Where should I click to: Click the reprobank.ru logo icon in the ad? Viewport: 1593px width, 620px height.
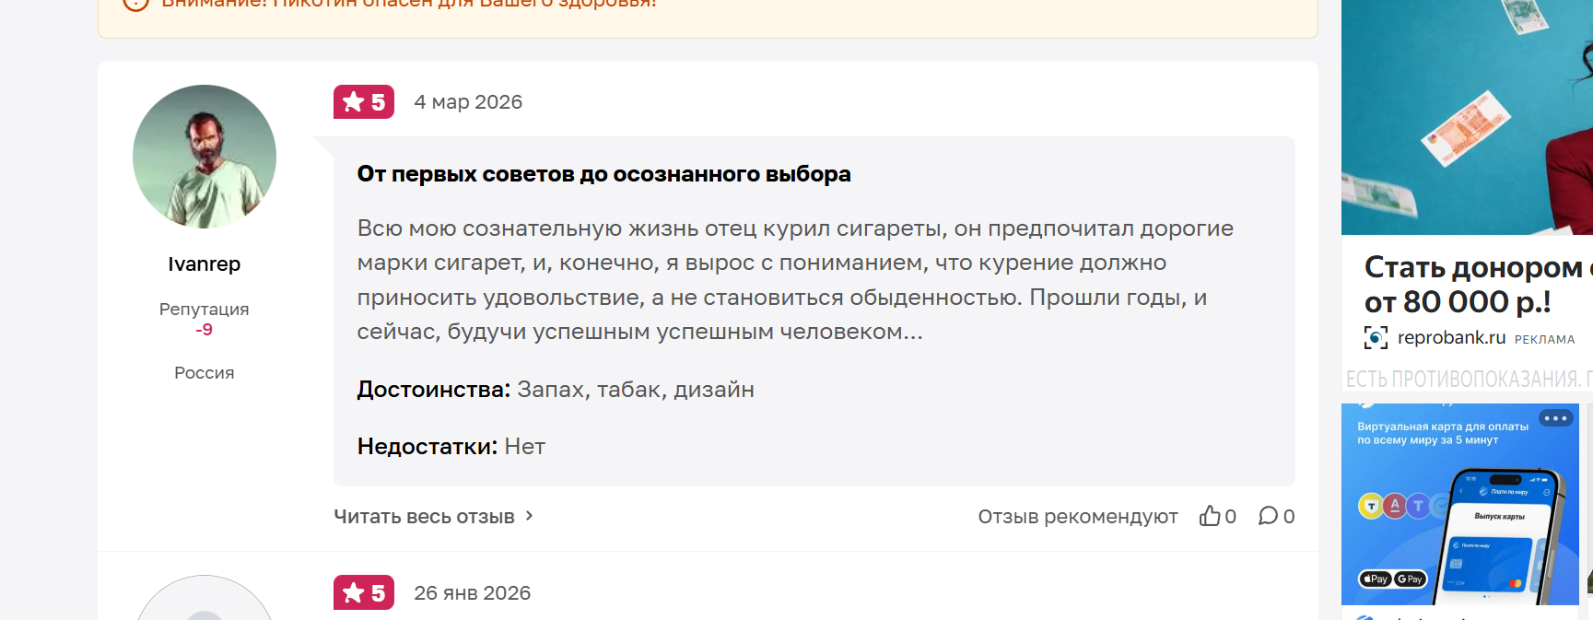click(x=1376, y=338)
